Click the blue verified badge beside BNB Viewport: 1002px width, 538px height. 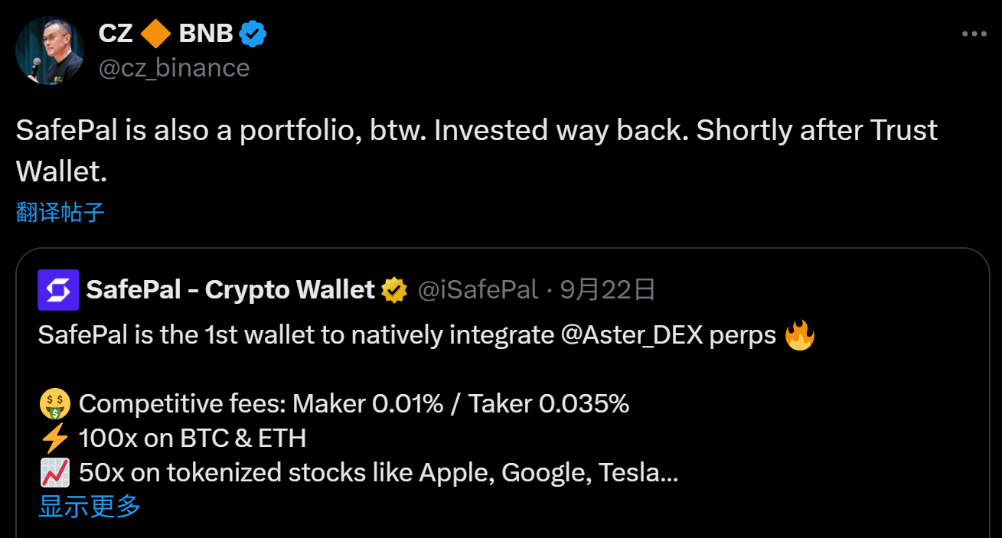coord(253,34)
